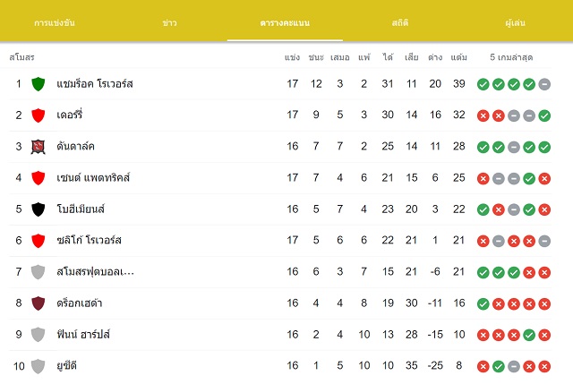573x384 pixels.
Task: Click the แต้ม column header
Action: tap(458, 57)
